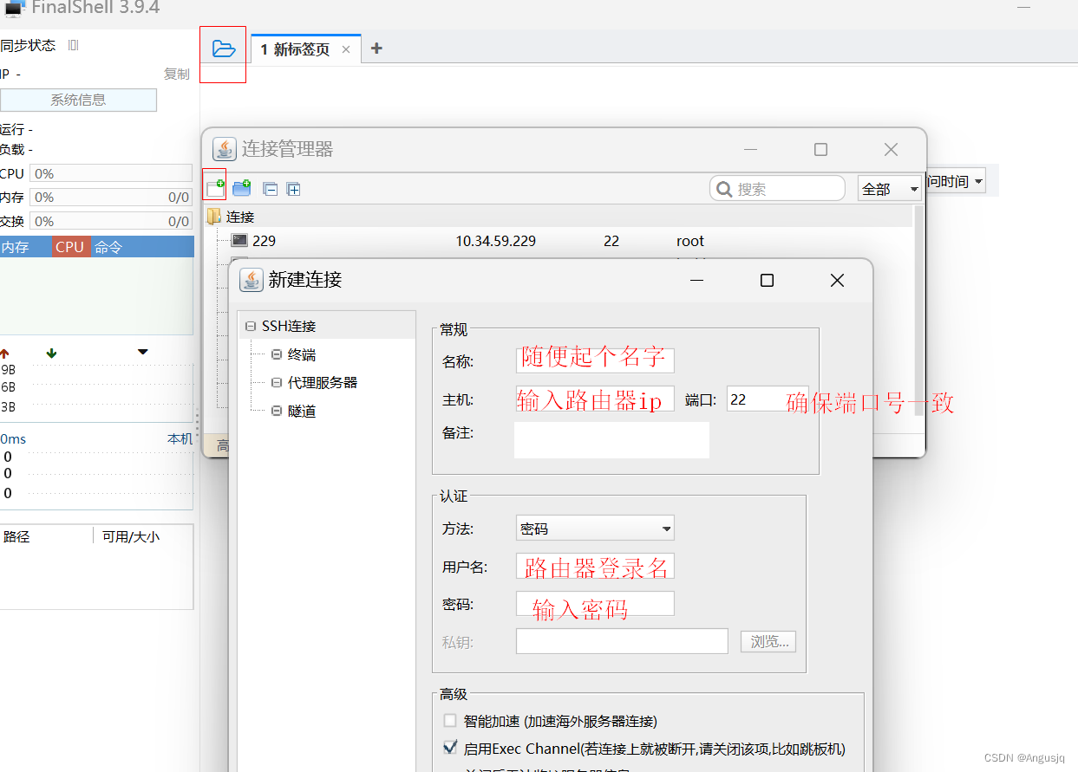
Task: Click the download speed down-arrow icon
Action: pos(51,354)
